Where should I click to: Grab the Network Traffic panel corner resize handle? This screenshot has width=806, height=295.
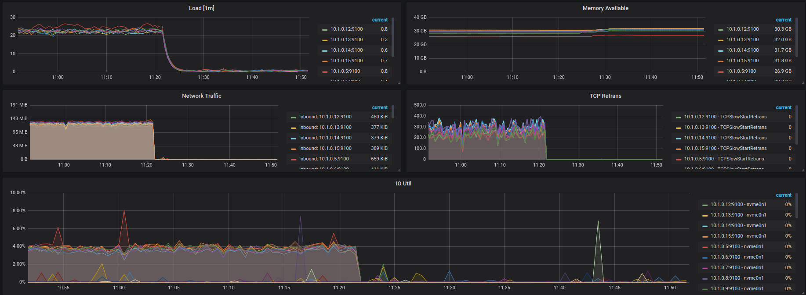[399, 170]
